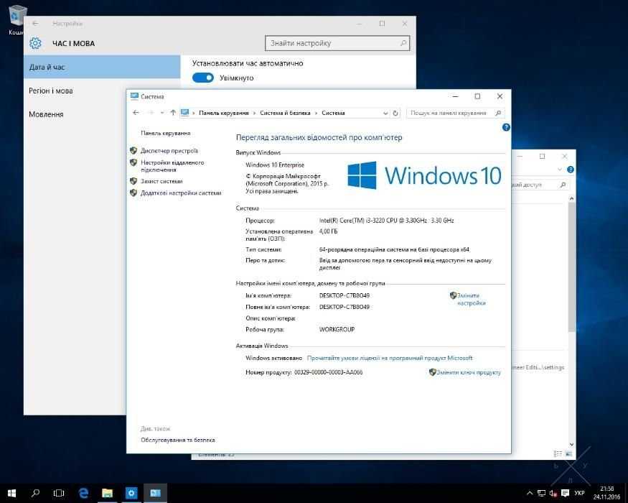628x503 pixels.
Task: Click the Back arrow in System window
Action: 136,113
